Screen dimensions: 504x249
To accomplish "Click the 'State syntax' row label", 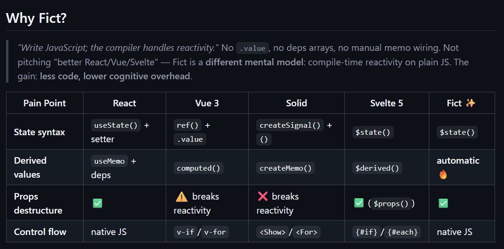I will tap(40, 132).
